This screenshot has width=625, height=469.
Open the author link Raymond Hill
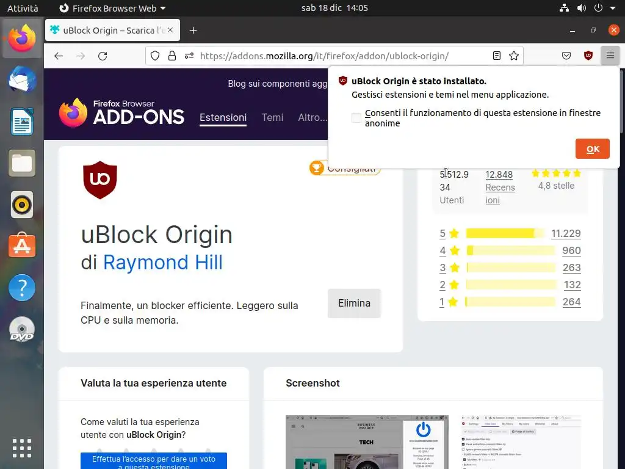[162, 263]
